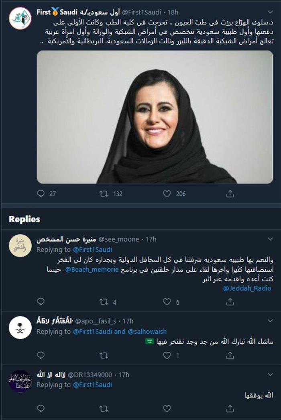Retweet the First Saudi tweet with 132 retweets
The image size is (281, 420).
coord(104,193)
